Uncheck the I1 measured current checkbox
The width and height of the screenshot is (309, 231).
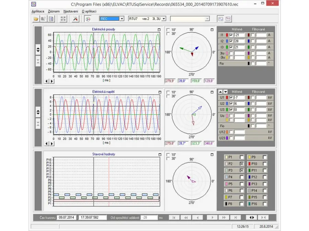(x=231, y=35)
